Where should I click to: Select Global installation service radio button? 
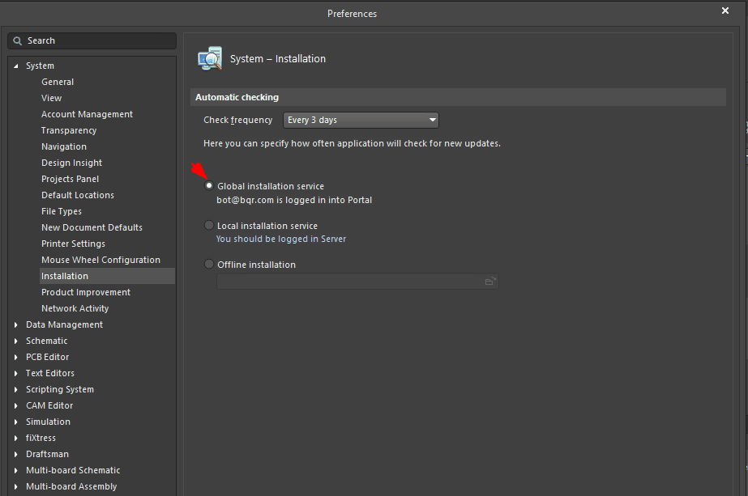tap(209, 186)
